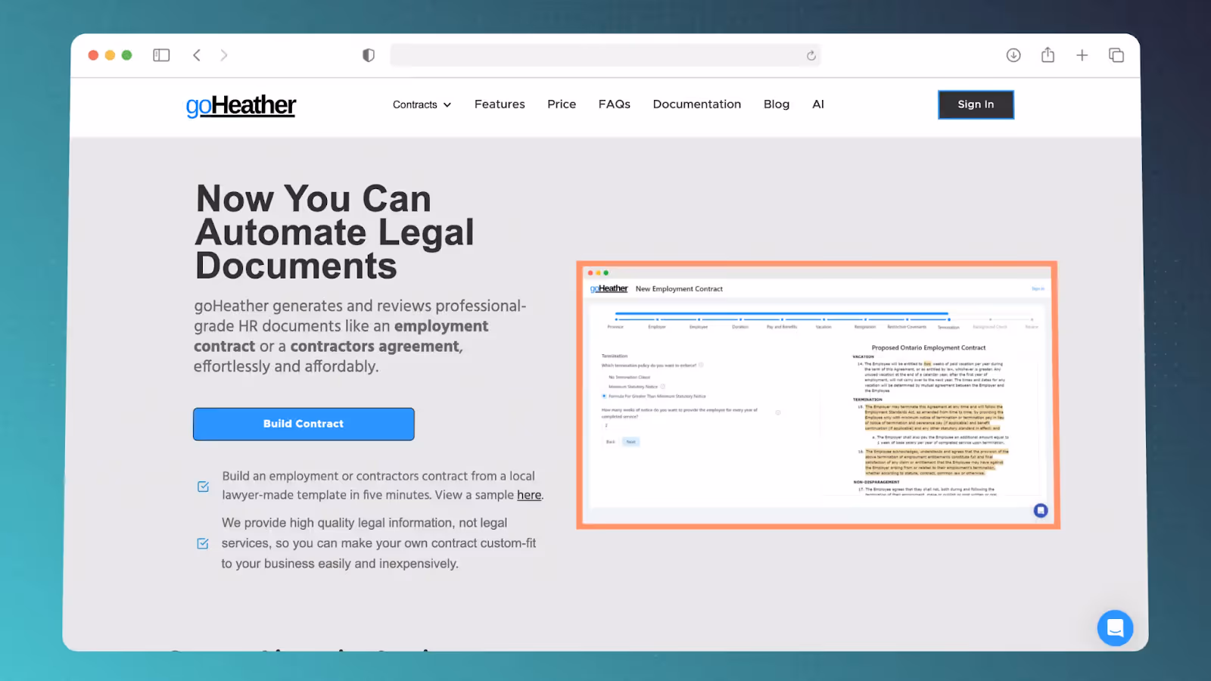Go forward with the browser forward arrow
The width and height of the screenshot is (1211, 681).
tap(224, 55)
